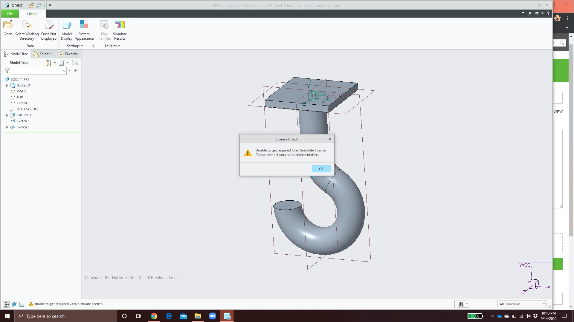Open the All Selectable filter dropdown

[544, 304]
